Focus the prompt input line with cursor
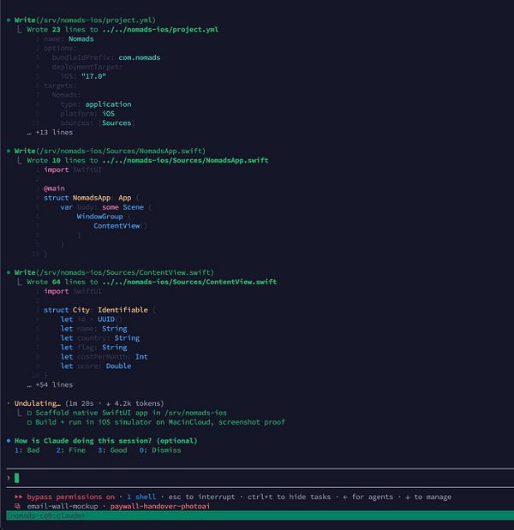 click(260, 478)
